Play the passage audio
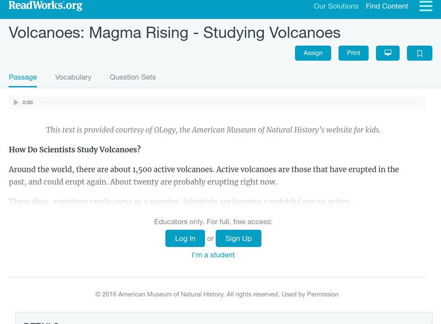Viewport: 441px width, 324px height. click(16, 102)
